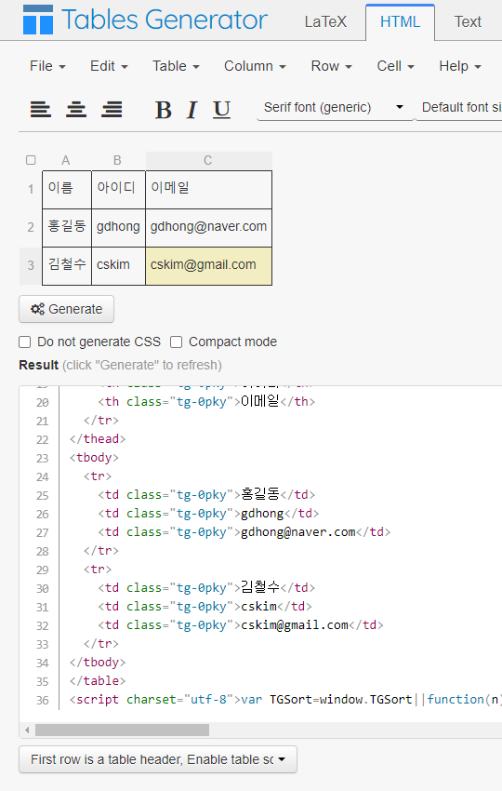This screenshot has height=791, width=502.
Task: Align text right in the toolbar
Action: click(x=112, y=109)
